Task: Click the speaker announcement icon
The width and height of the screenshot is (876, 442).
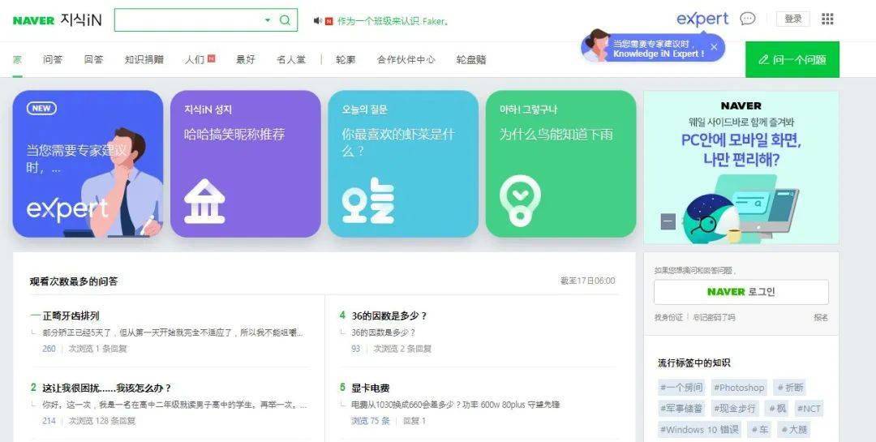Action: [317, 21]
